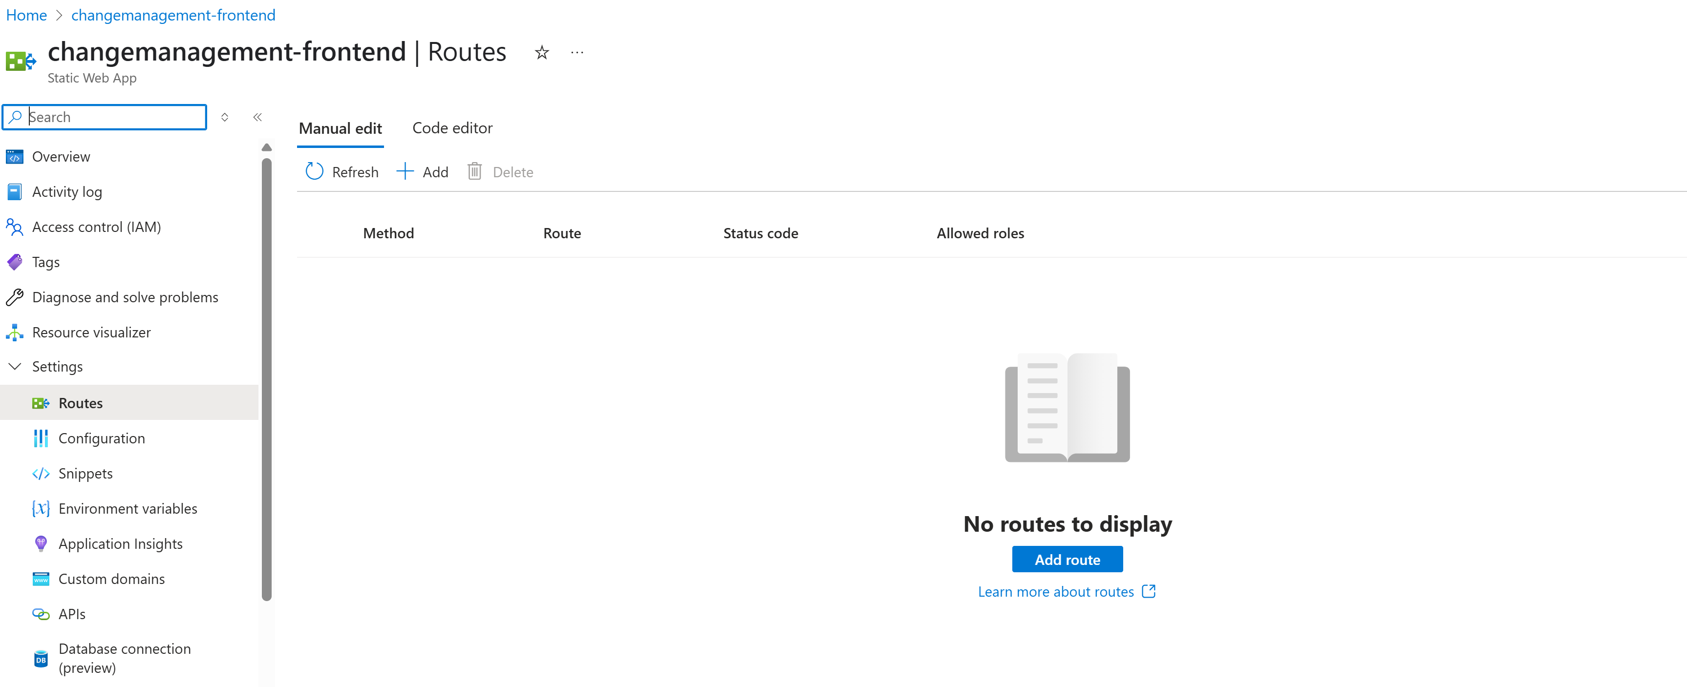Click the APIs link icon
This screenshot has width=1687, height=687.
coord(41,614)
